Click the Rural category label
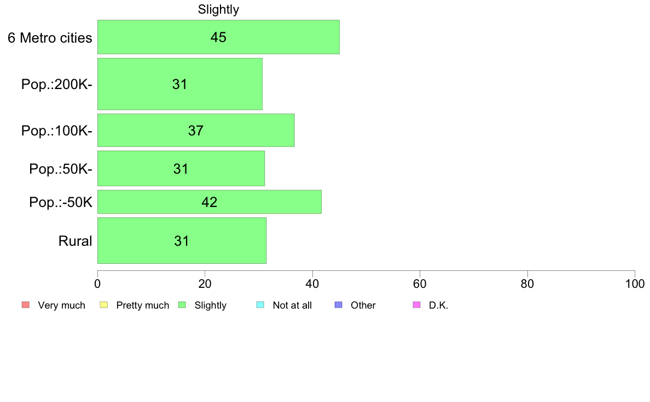650x402 pixels. tap(75, 241)
